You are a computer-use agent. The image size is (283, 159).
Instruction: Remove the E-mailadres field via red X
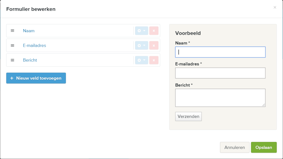pyautogui.click(x=154, y=45)
